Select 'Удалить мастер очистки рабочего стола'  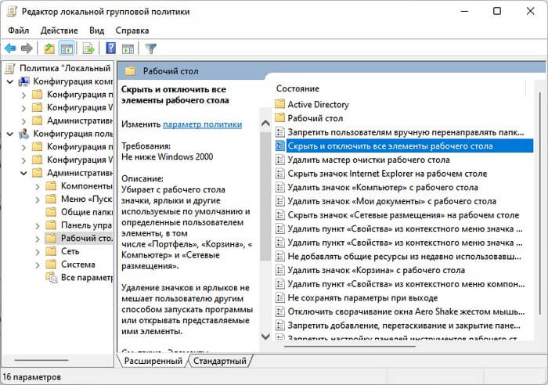coord(369,160)
